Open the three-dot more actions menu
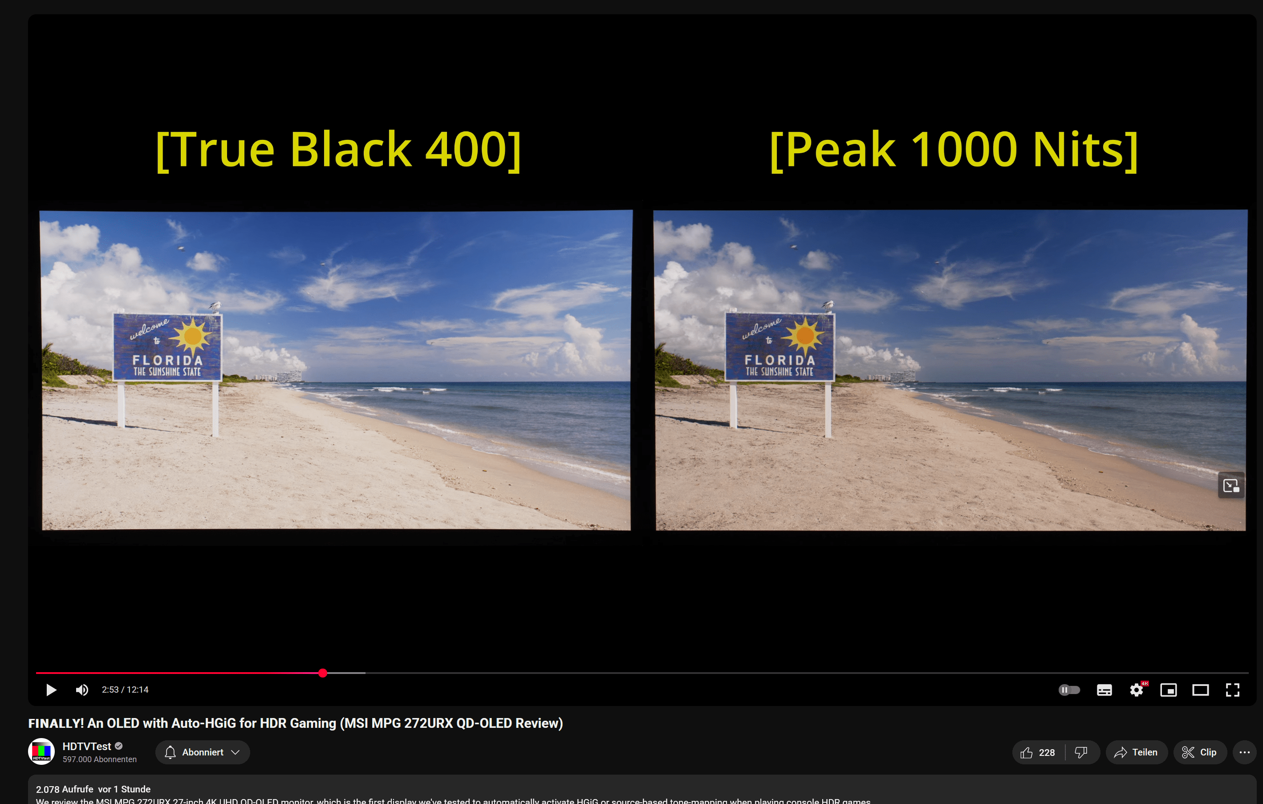 1244,753
